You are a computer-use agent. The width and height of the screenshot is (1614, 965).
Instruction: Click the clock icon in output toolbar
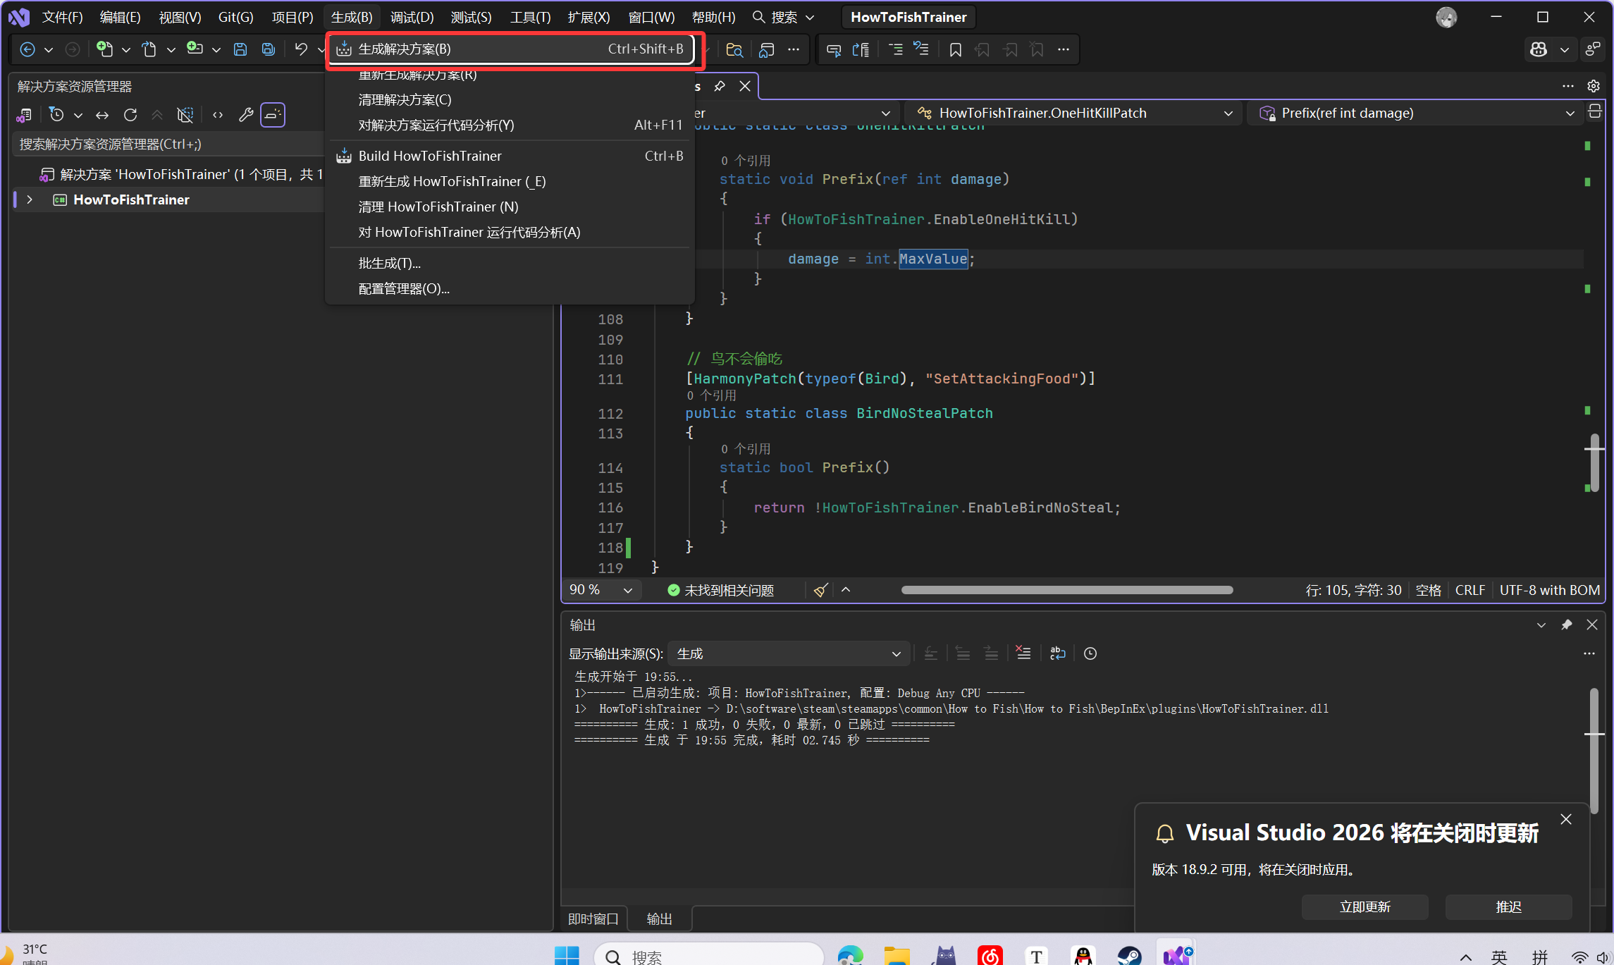[x=1090, y=653]
